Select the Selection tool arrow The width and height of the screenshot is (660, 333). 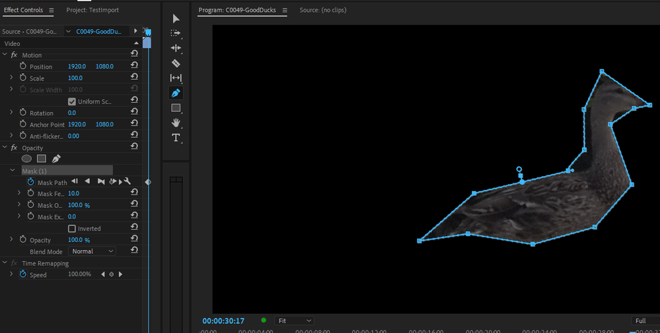click(176, 18)
